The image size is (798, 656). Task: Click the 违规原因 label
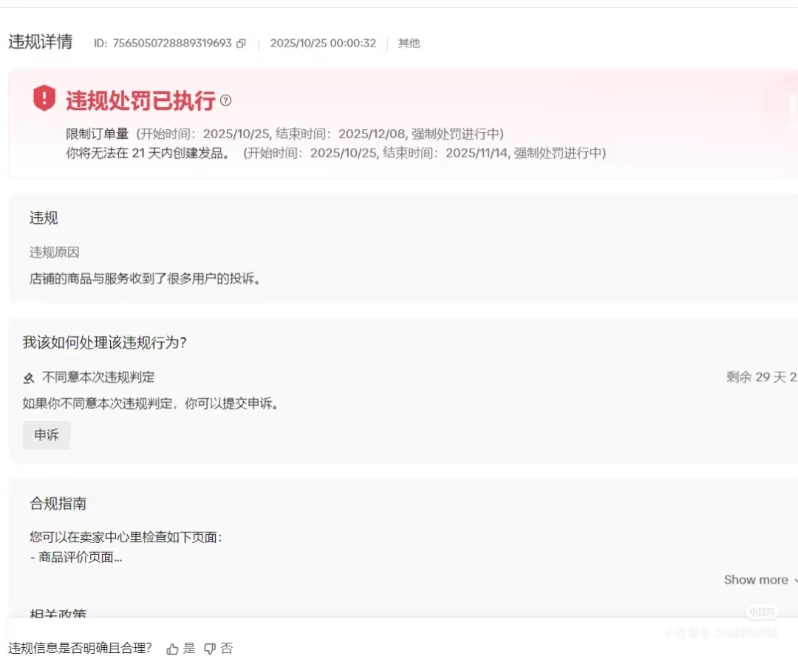(55, 253)
